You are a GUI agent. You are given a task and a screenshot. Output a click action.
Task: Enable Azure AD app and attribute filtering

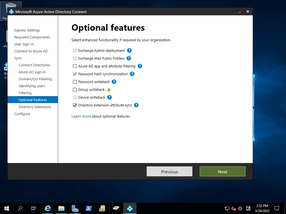click(x=75, y=66)
